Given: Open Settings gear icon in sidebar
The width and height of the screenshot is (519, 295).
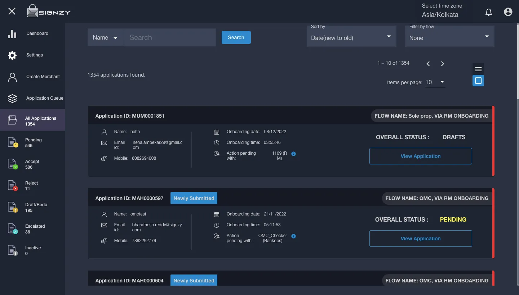Looking at the screenshot, I should (x=12, y=55).
